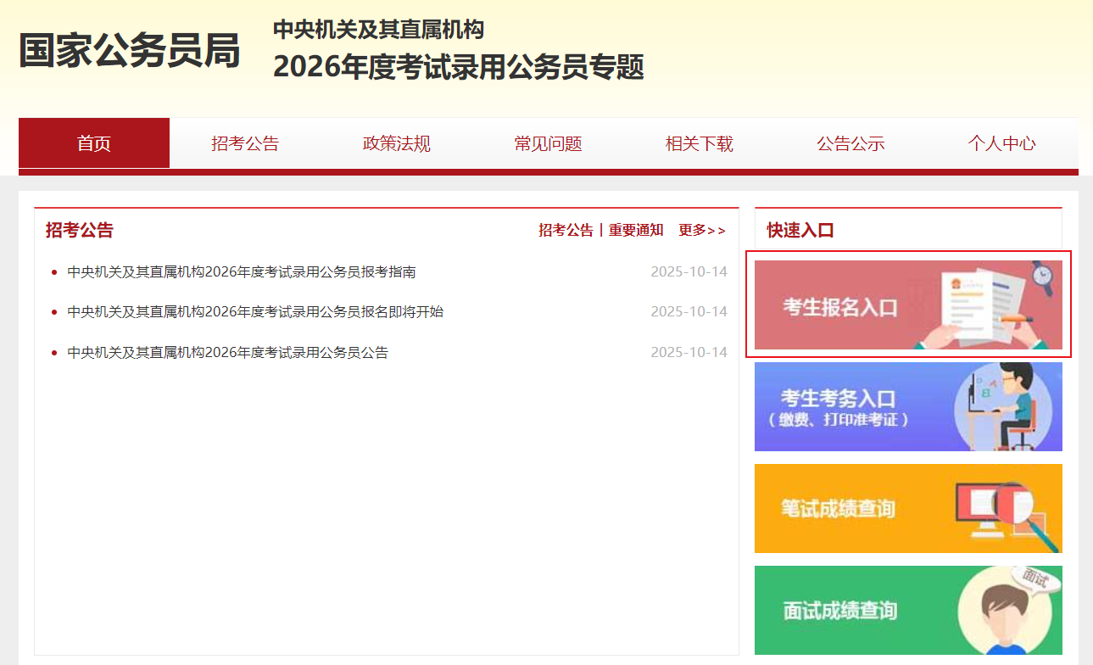Open the 常见问题 navigation item

548,143
